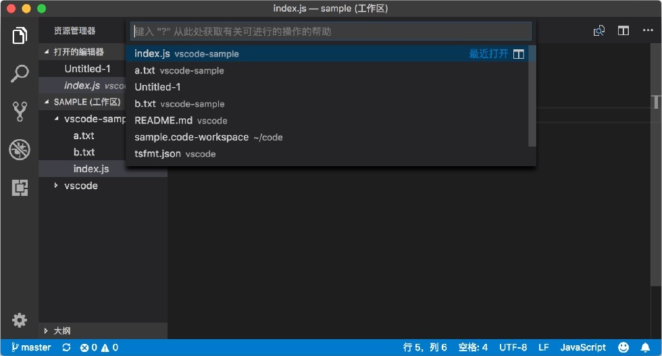
Task: Open the More Actions ellipsis menu
Action: [648, 30]
